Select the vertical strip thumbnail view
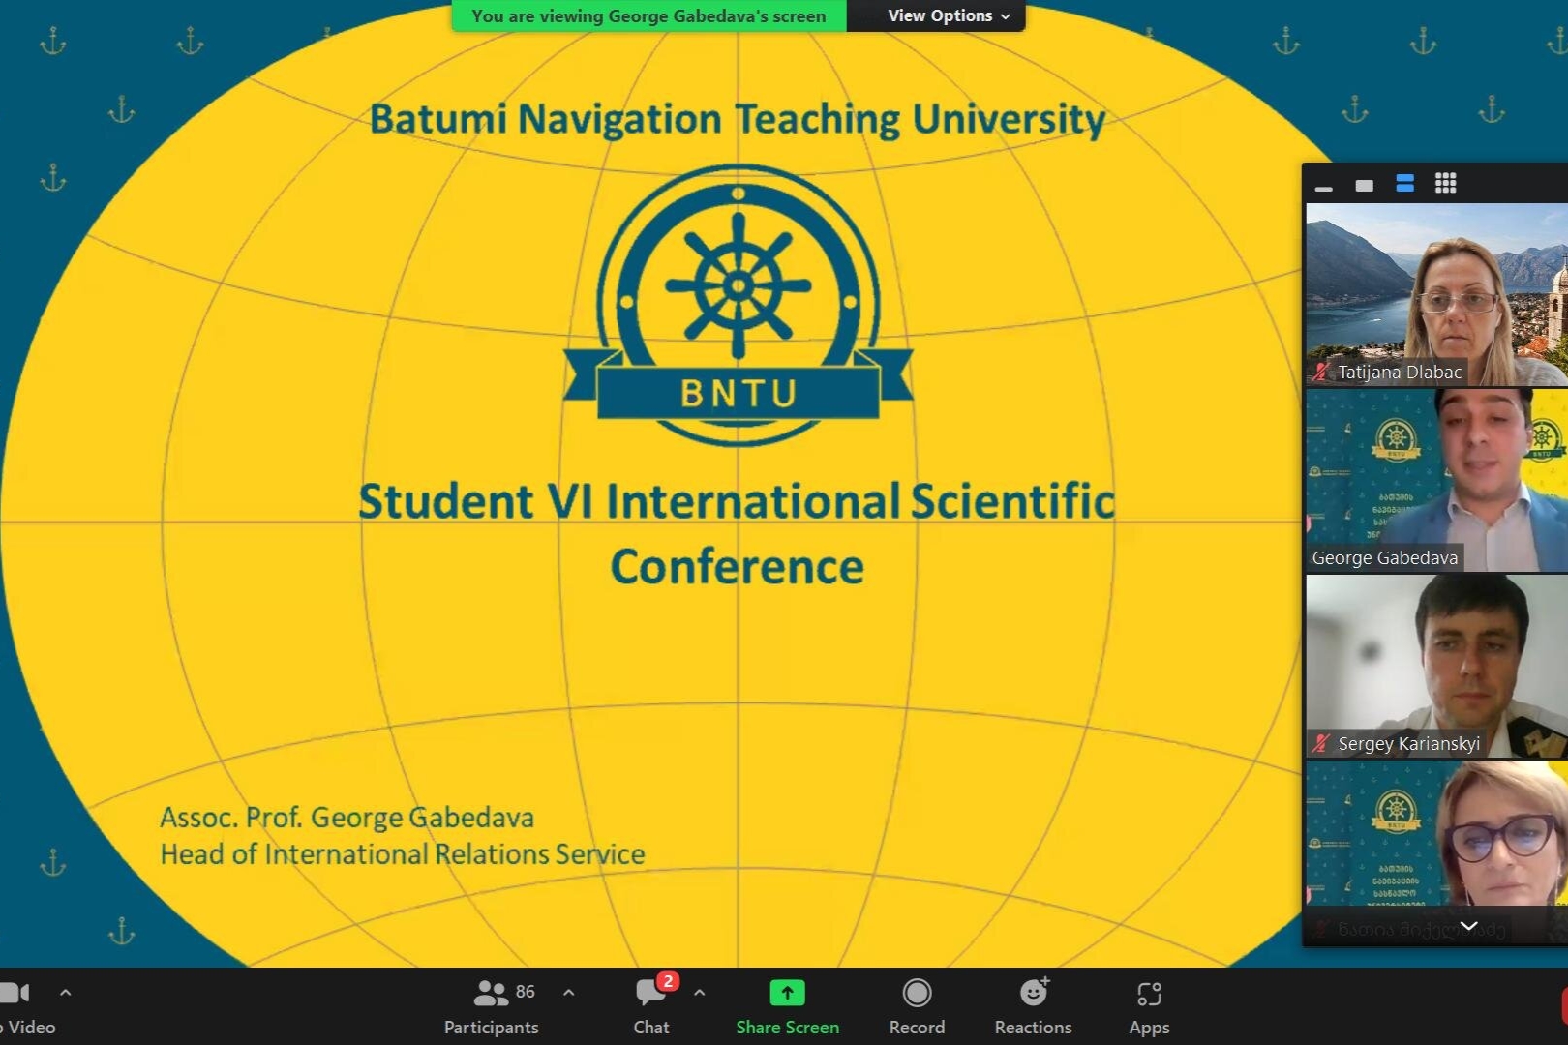The width and height of the screenshot is (1568, 1045). click(x=1405, y=184)
